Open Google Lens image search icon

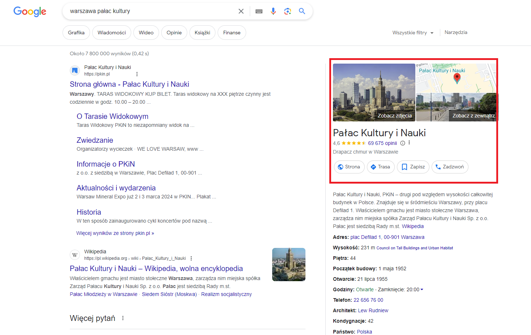click(x=288, y=11)
